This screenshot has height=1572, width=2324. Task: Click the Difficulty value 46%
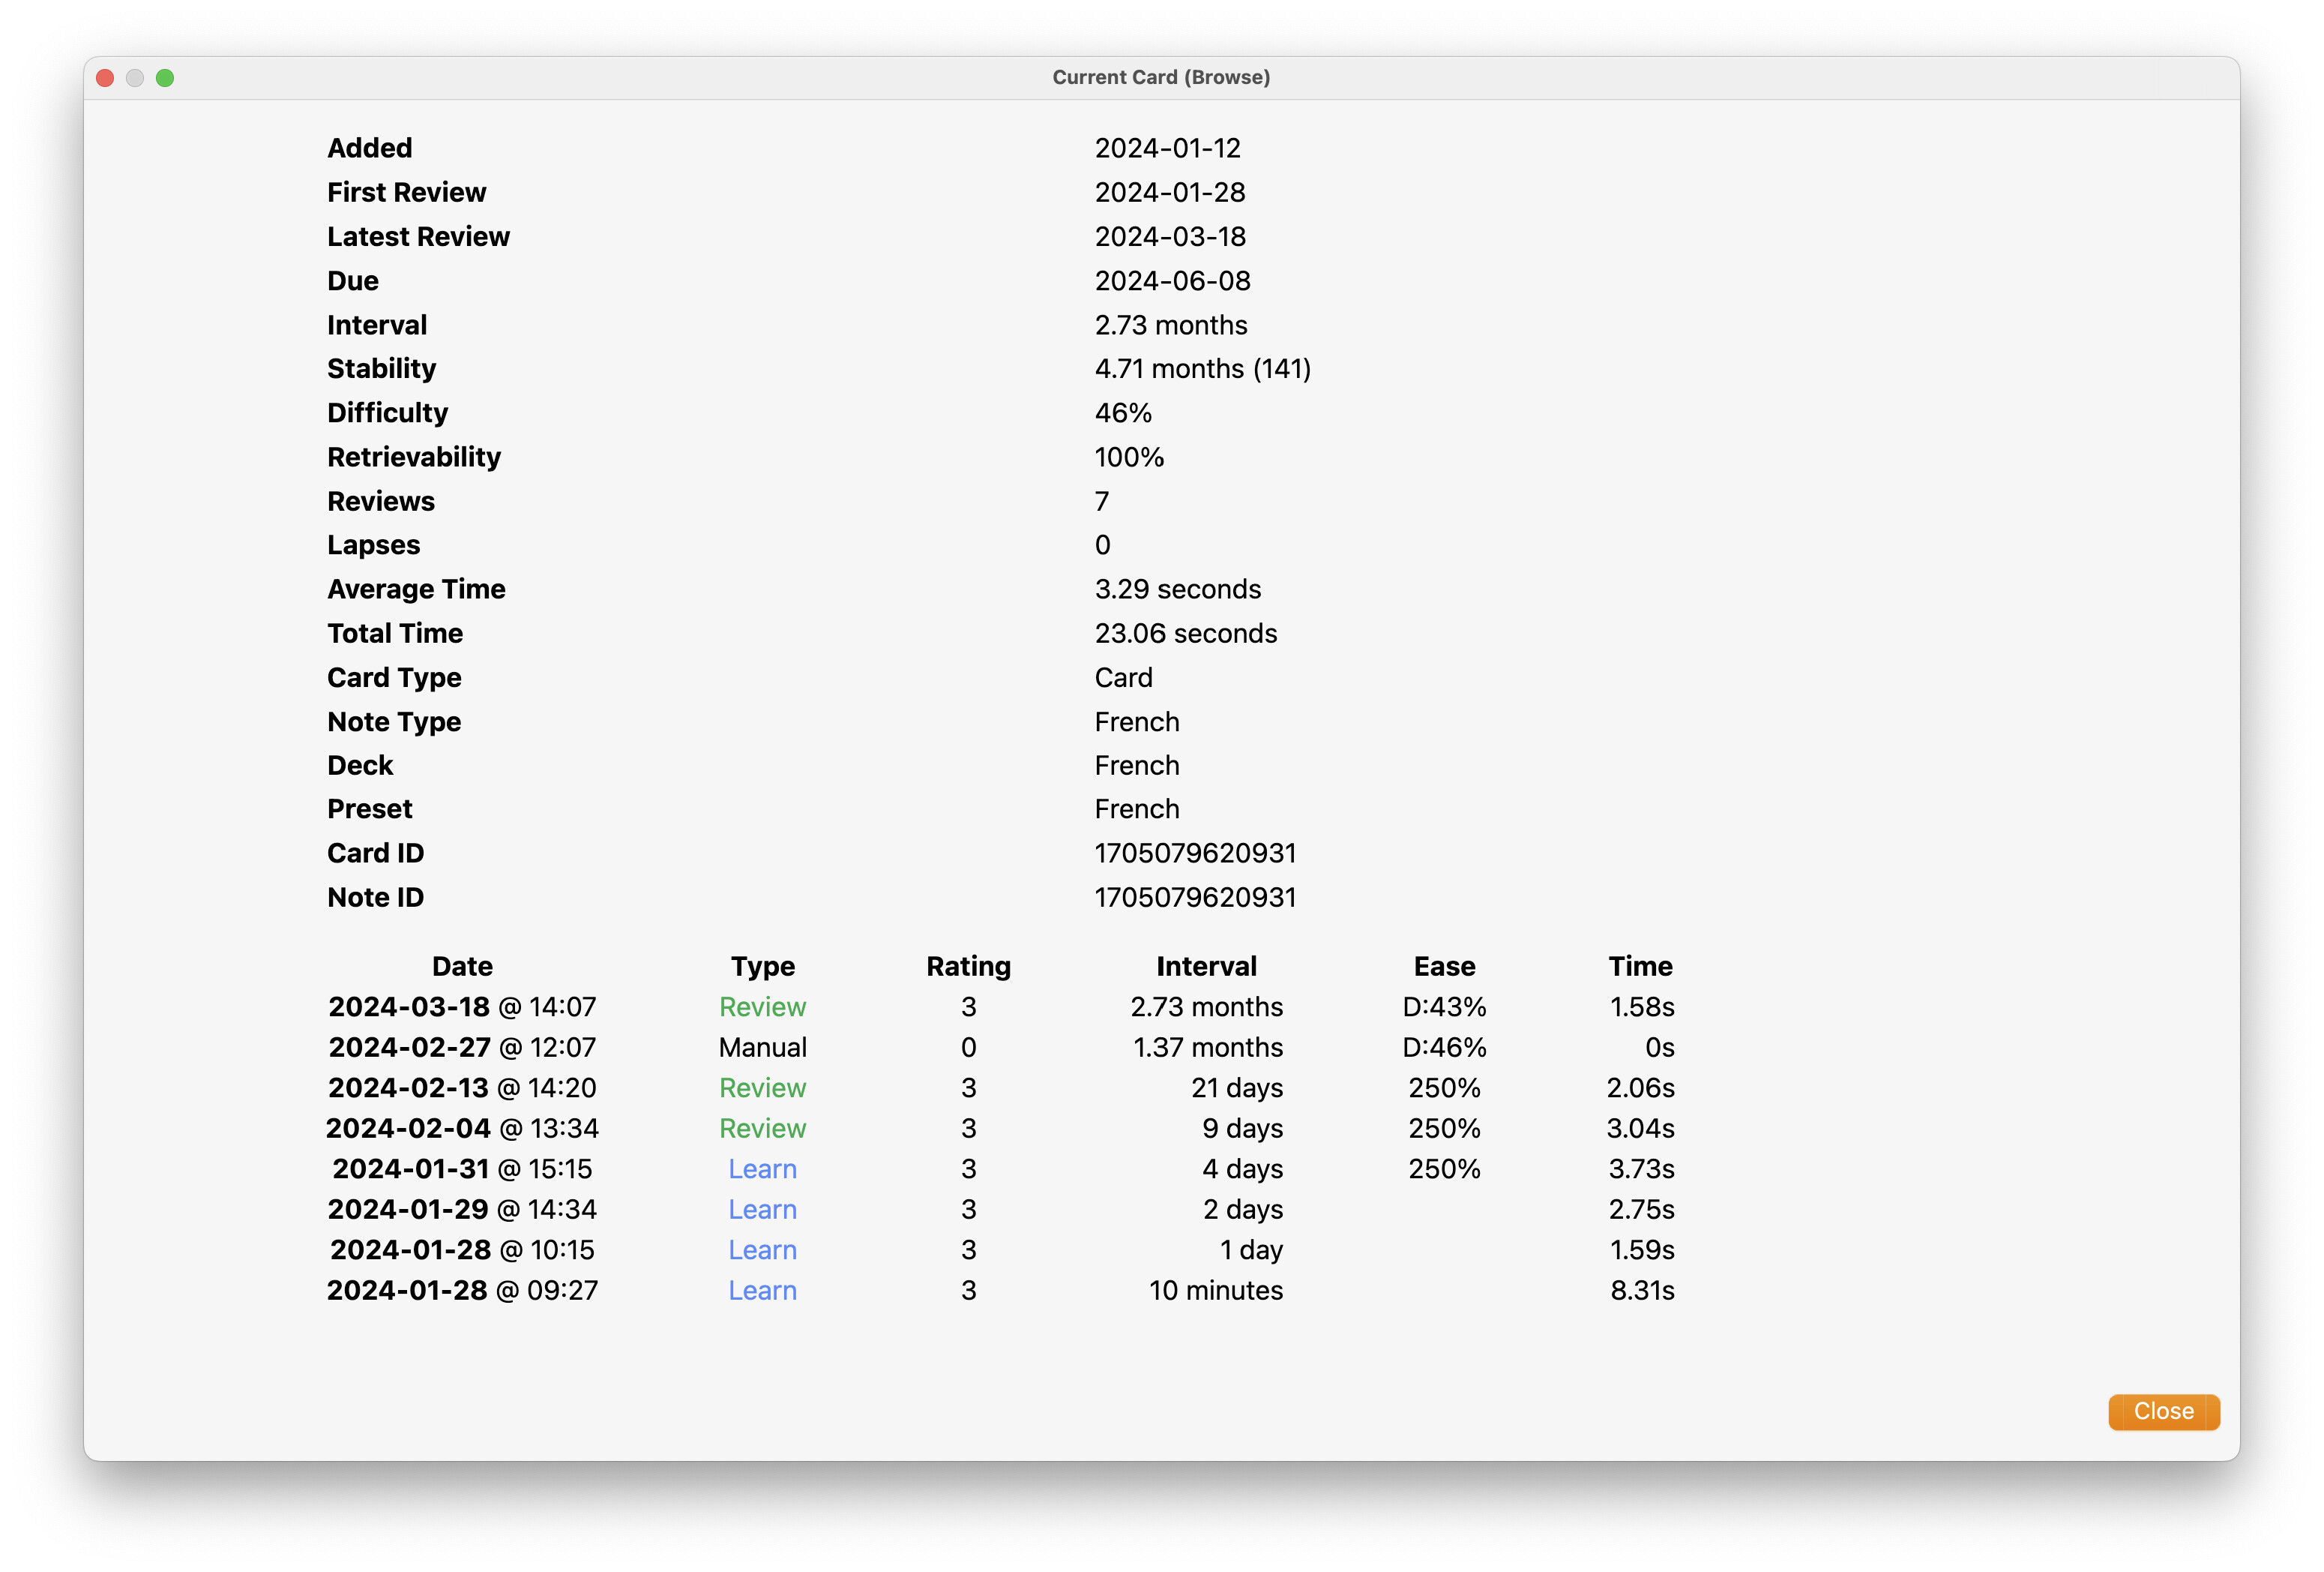[x=1123, y=412]
